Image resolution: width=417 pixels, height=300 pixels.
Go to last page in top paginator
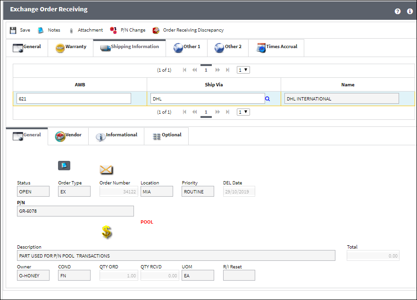tap(228, 70)
